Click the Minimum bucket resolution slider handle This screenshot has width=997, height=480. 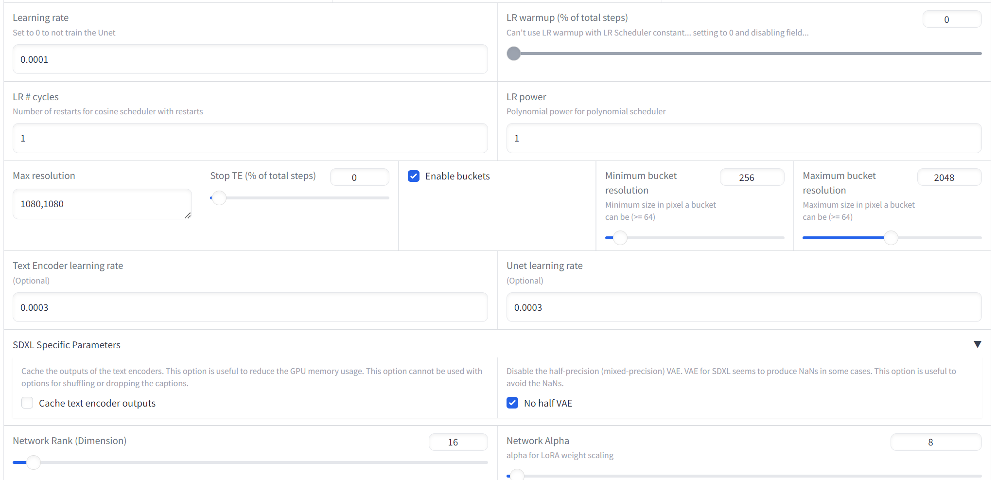[x=620, y=238]
